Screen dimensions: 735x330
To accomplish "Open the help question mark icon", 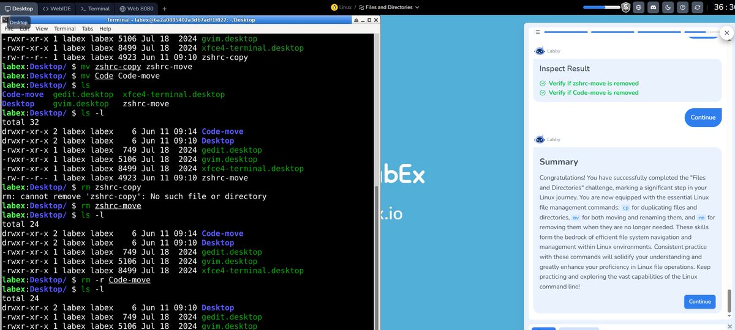I will (x=682, y=7).
